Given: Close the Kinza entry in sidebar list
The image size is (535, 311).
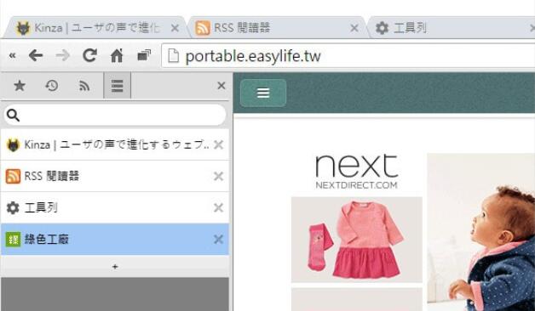Looking at the screenshot, I should point(218,144).
